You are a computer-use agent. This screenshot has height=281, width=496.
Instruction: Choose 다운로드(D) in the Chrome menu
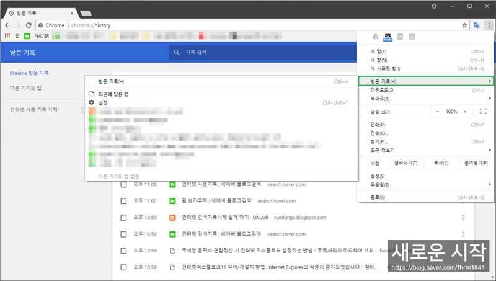[x=425, y=90]
